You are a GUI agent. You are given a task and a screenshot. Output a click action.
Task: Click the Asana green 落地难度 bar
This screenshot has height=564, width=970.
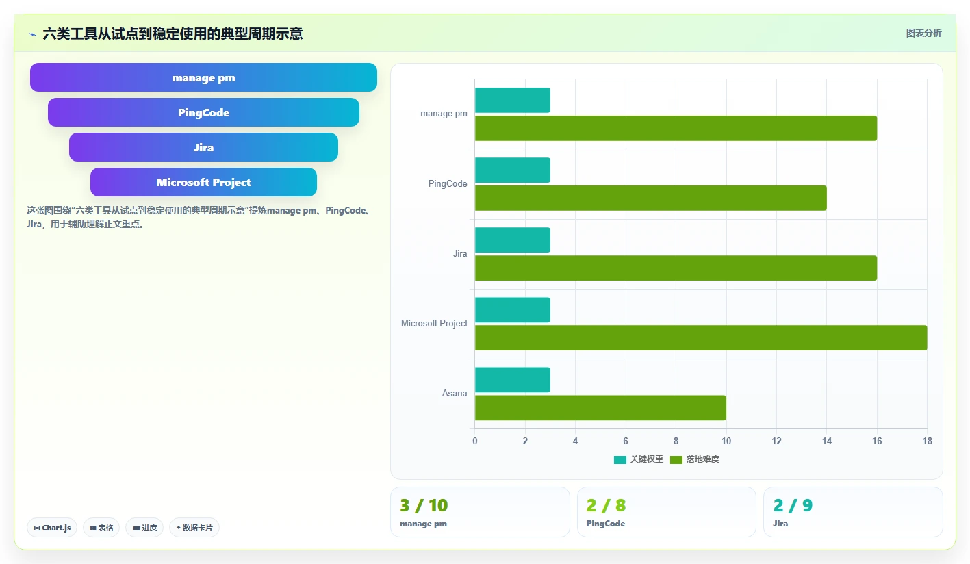click(600, 407)
